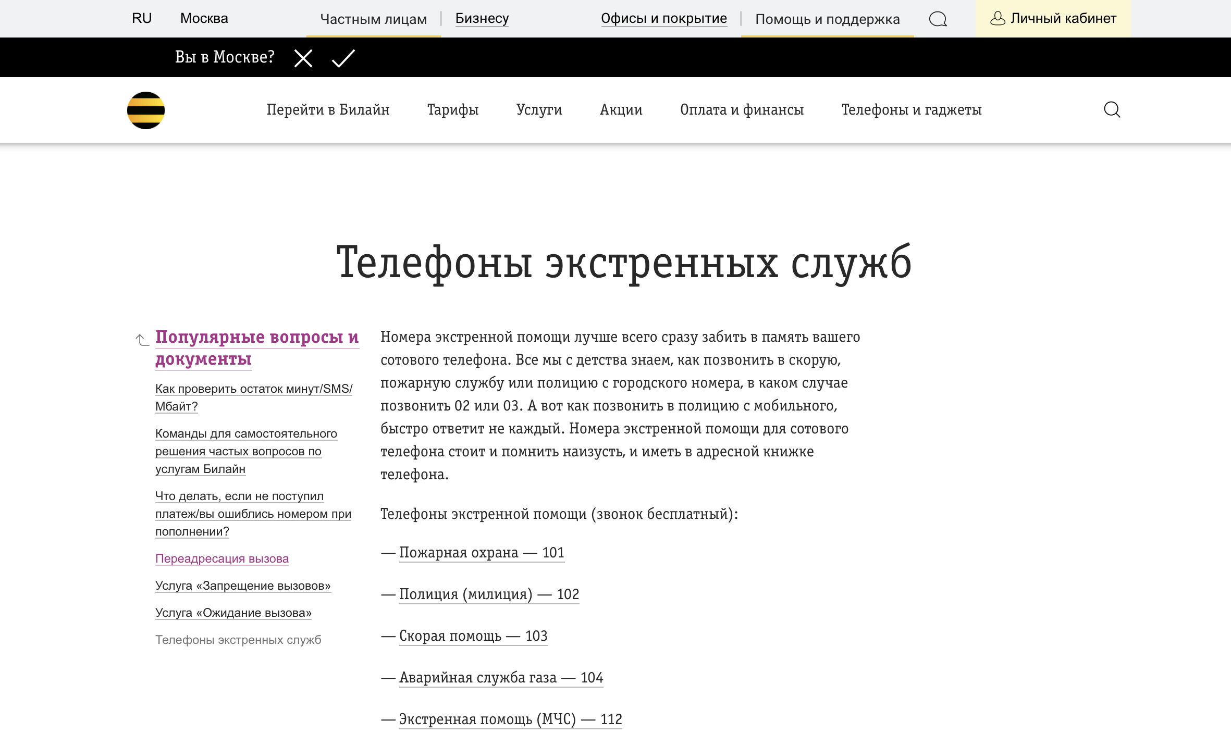The width and height of the screenshot is (1231, 746).
Task: Click the search icon next to main navigation
Action: (x=1112, y=109)
